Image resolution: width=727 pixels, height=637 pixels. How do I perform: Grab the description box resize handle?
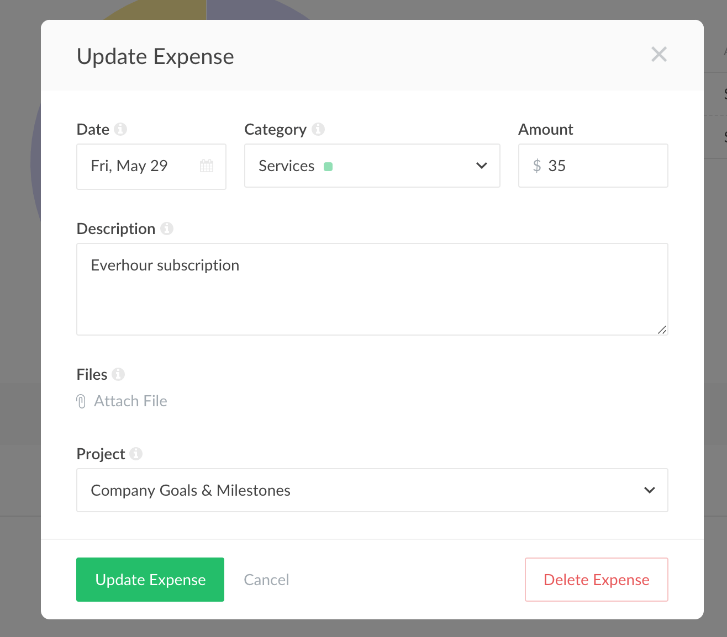pyautogui.click(x=662, y=330)
